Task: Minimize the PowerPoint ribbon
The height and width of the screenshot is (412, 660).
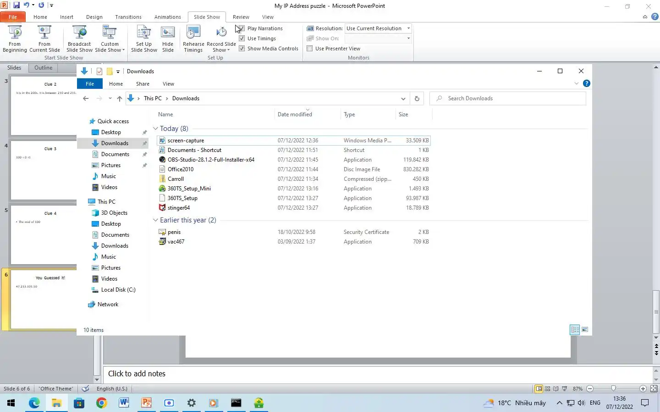Action: [x=645, y=17]
